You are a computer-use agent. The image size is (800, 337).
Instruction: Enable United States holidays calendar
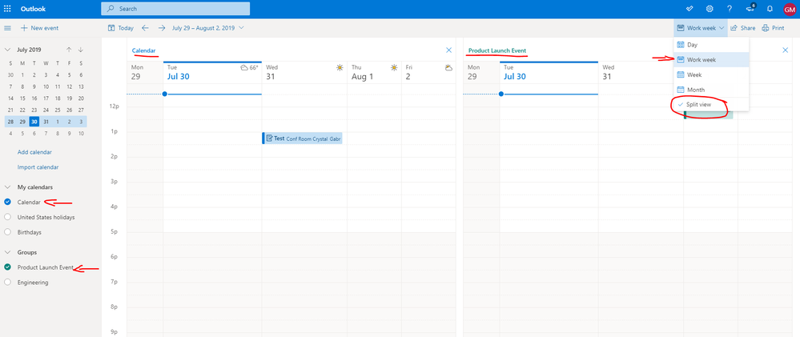[x=7, y=217]
